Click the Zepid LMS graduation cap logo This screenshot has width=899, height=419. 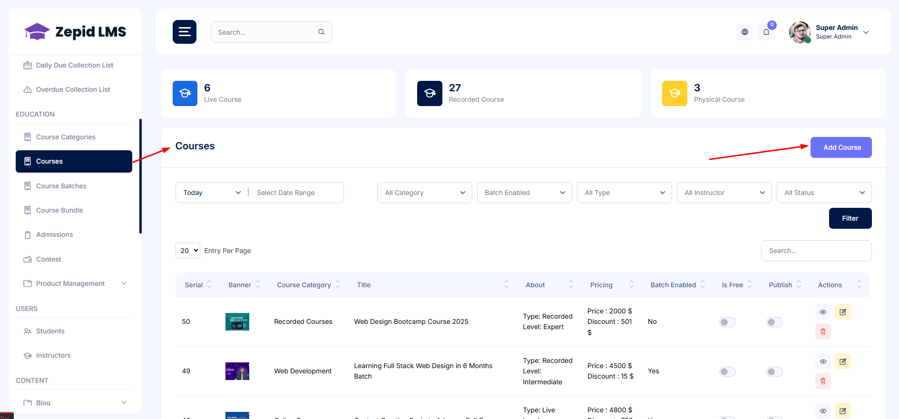(37, 32)
